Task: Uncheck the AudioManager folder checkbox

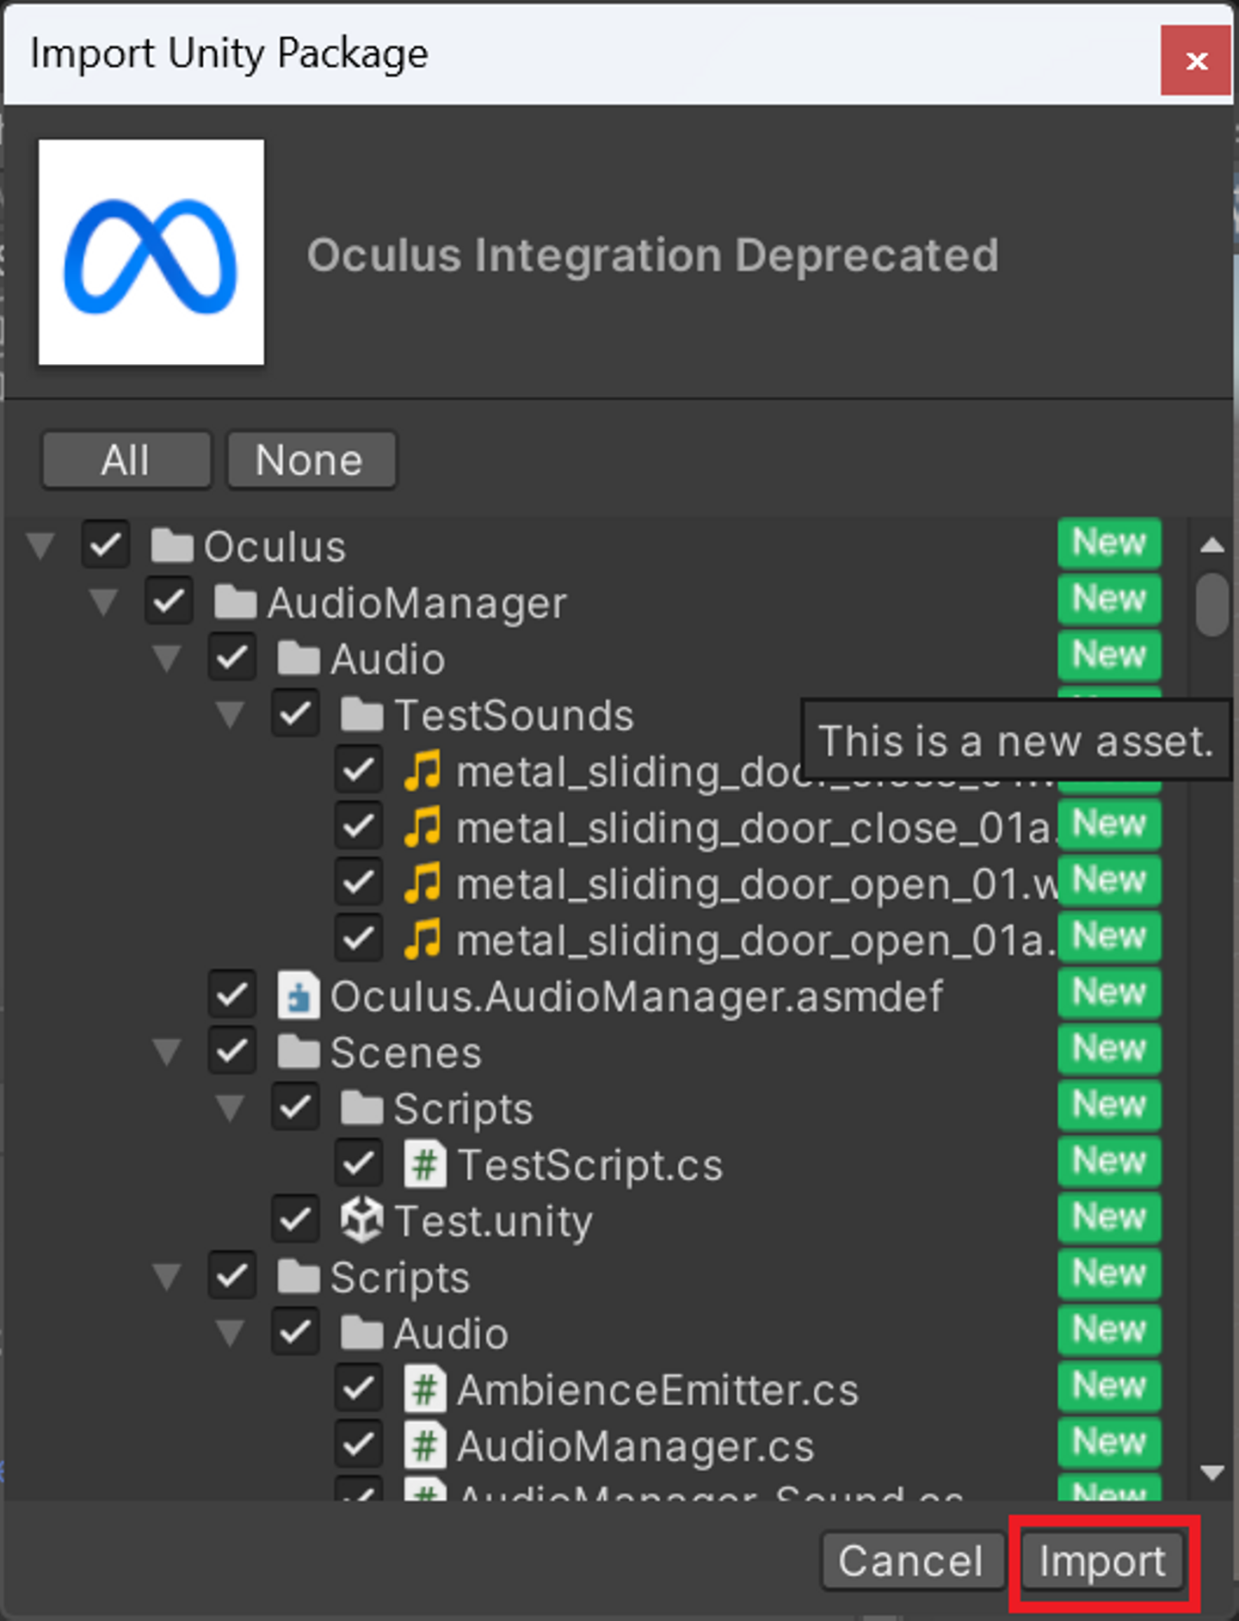Action: pos(169,601)
